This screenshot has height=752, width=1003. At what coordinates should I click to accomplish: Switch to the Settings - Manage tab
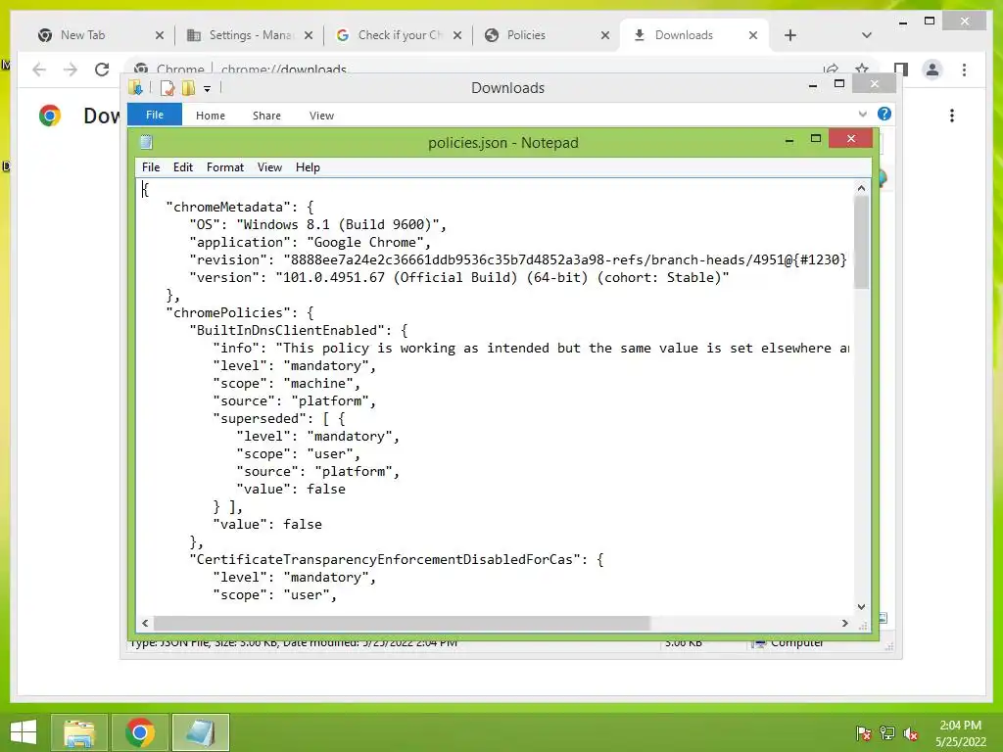point(250,35)
